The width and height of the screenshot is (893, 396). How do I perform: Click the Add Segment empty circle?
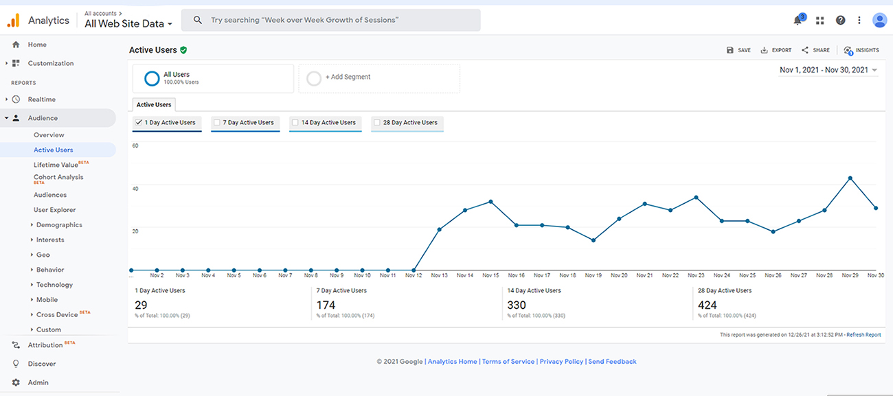point(314,78)
